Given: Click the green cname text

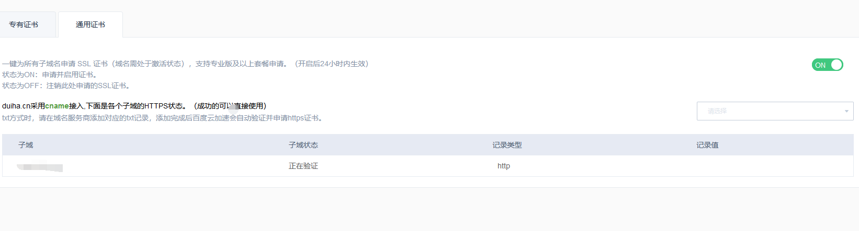Looking at the screenshot, I should [57, 106].
